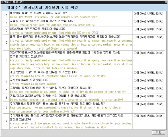Pick Yes on row D
168x137 pixels.
coord(140,37)
